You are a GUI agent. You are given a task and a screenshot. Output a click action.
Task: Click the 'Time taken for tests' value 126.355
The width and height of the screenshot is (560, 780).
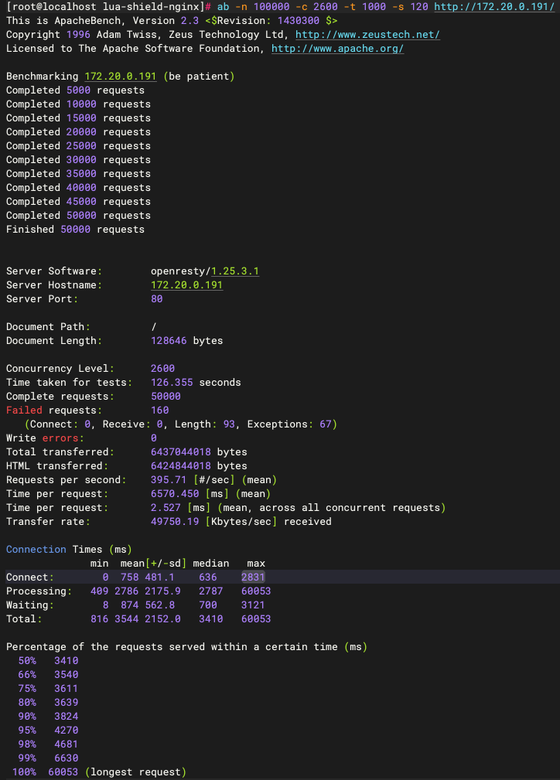pos(172,383)
